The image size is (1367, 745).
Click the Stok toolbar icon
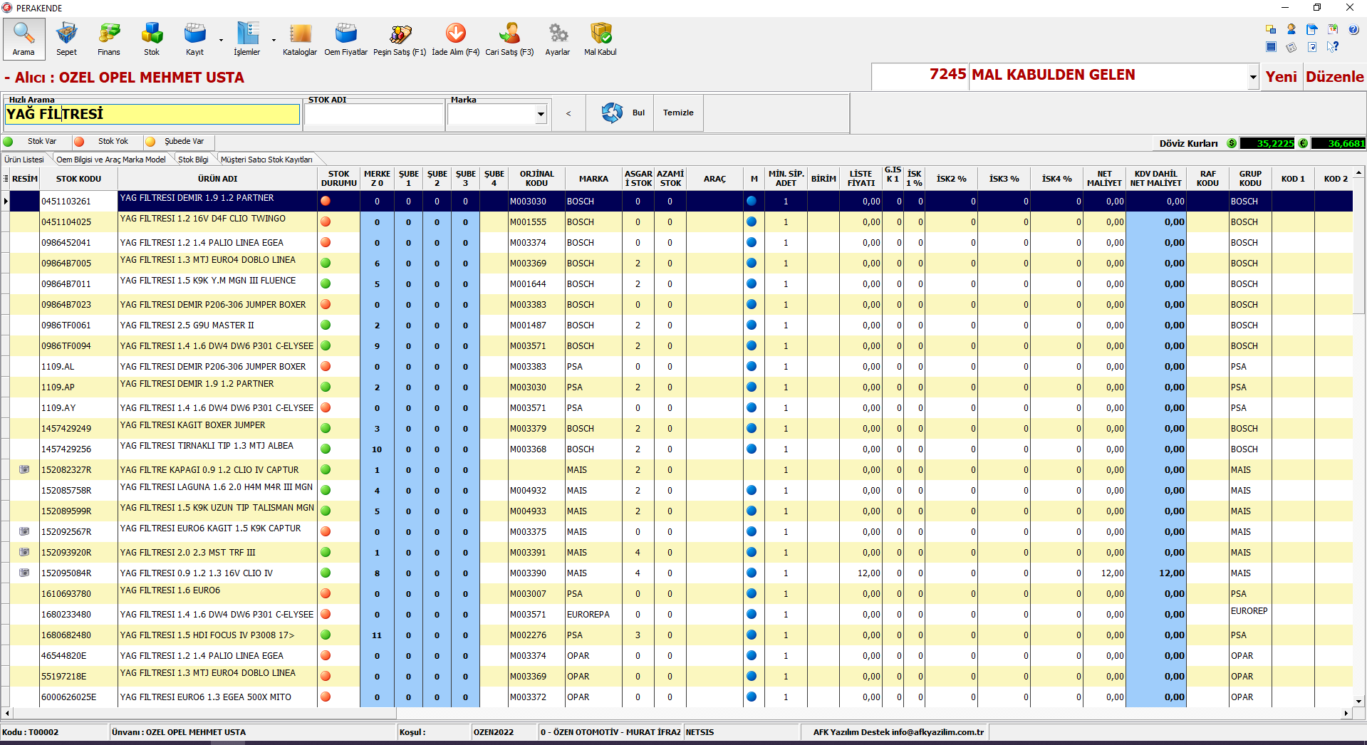[152, 38]
